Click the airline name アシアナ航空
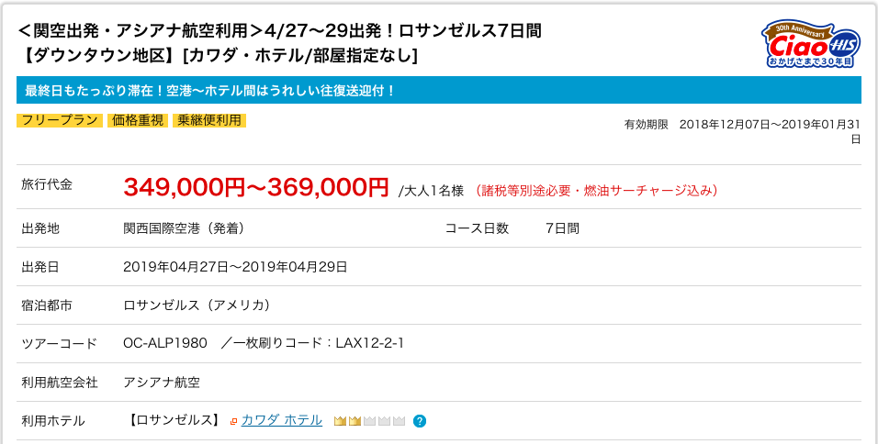This screenshot has height=444, width=878. (x=162, y=382)
